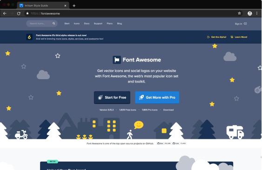This screenshot has width=262, height=170.
Task: Open the Plans nav item
Action: [x=110, y=24]
